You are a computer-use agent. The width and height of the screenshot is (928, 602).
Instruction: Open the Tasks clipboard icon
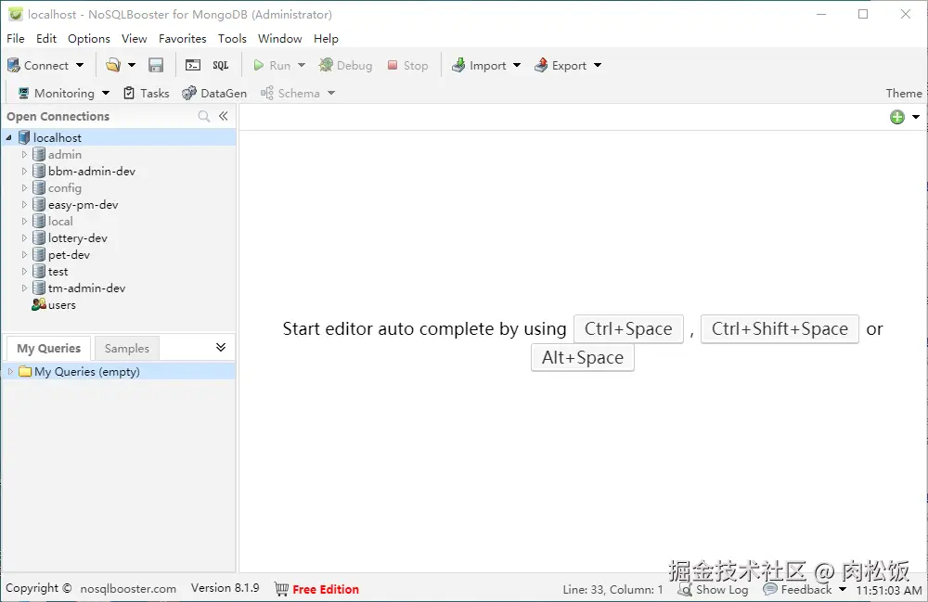click(129, 93)
